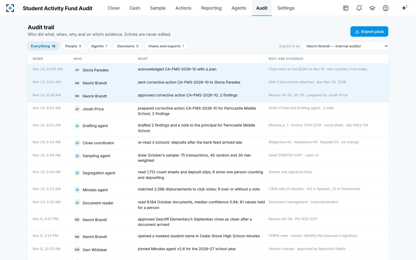The image size is (416, 260).
Task: Switch to the Agents navigation tab
Action: click(x=239, y=8)
